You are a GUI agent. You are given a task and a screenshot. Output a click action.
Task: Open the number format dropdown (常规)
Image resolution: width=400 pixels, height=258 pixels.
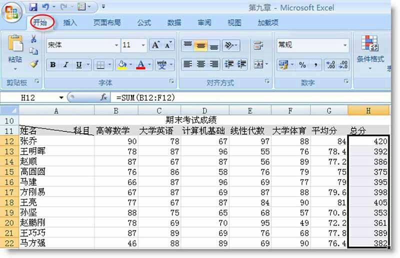pos(345,45)
